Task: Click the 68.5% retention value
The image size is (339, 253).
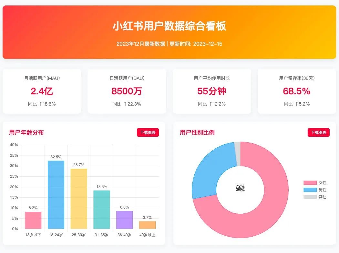Action: (297, 91)
